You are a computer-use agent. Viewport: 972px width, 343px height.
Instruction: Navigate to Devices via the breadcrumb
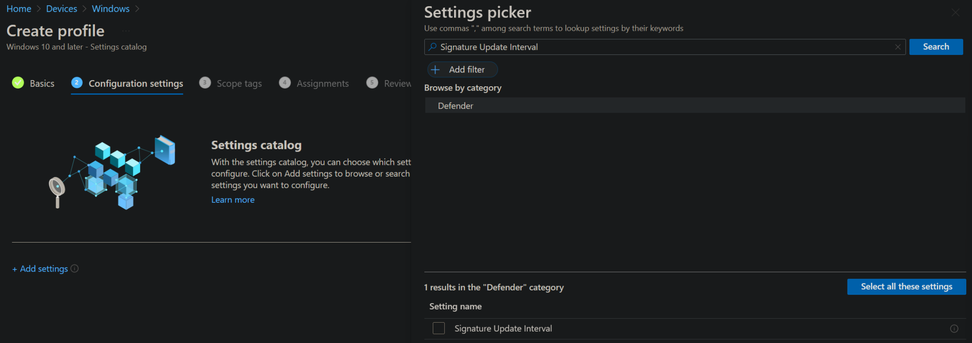(x=62, y=9)
